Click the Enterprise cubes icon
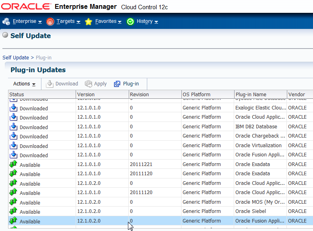The width and height of the screenshot is (313, 231). pos(6,22)
